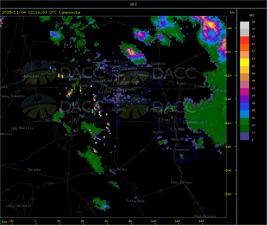Click the storm cell north of Guadales
Viewport: 267px width, 225px height.
(x=133, y=53)
